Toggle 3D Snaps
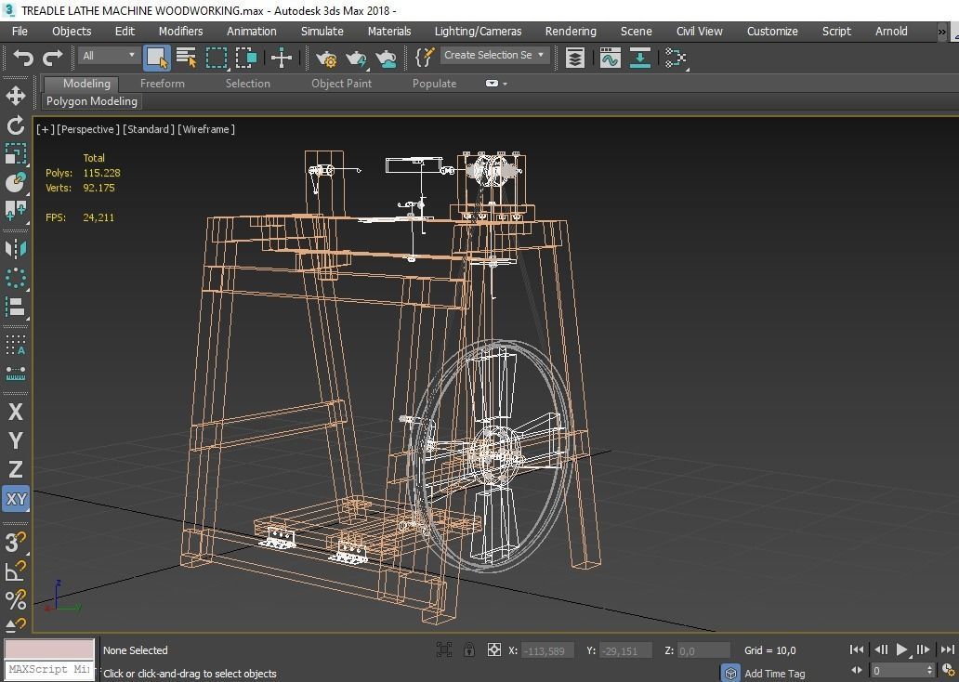 [x=15, y=542]
